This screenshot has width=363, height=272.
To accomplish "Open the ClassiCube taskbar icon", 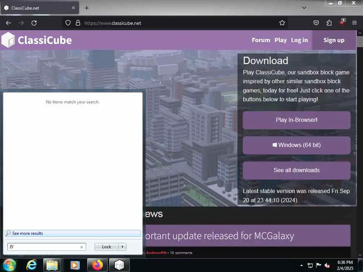I will (x=119, y=265).
